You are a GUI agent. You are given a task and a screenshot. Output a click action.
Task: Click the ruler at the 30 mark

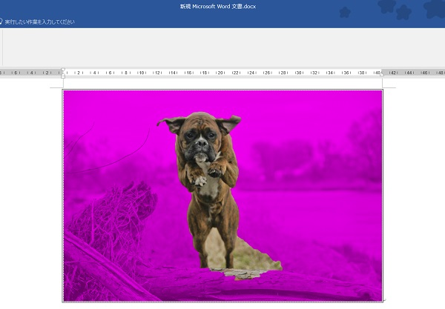(299, 73)
